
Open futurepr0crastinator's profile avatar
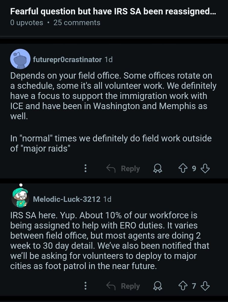(20, 59)
